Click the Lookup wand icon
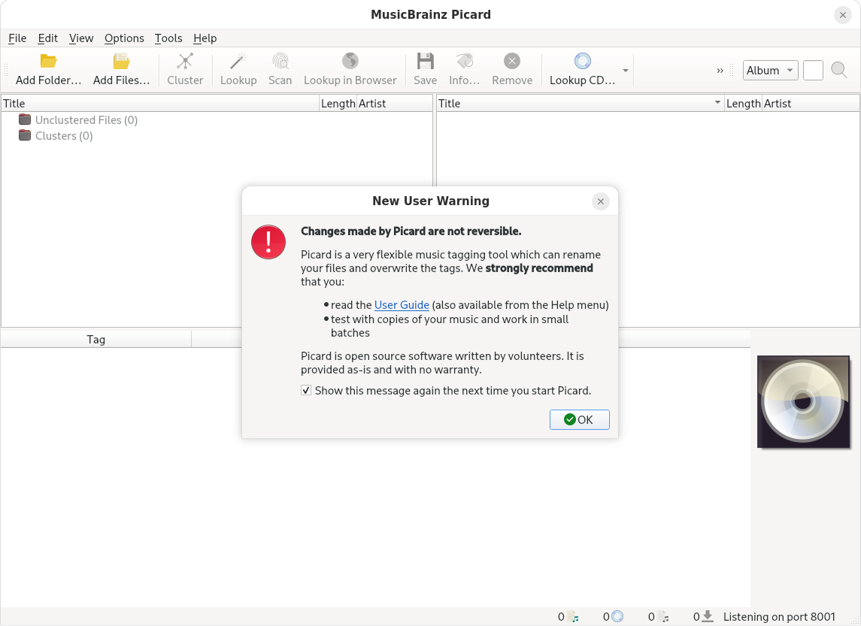Image resolution: width=861 pixels, height=626 pixels. [238, 62]
